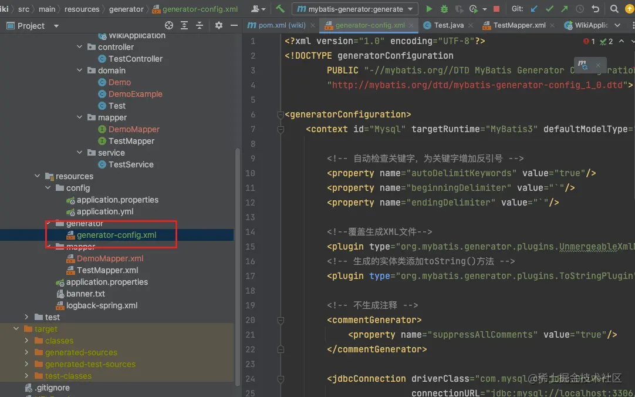The height and width of the screenshot is (397, 635).
Task: Click the resources breadcrumb in navigation bar
Action: point(82,9)
